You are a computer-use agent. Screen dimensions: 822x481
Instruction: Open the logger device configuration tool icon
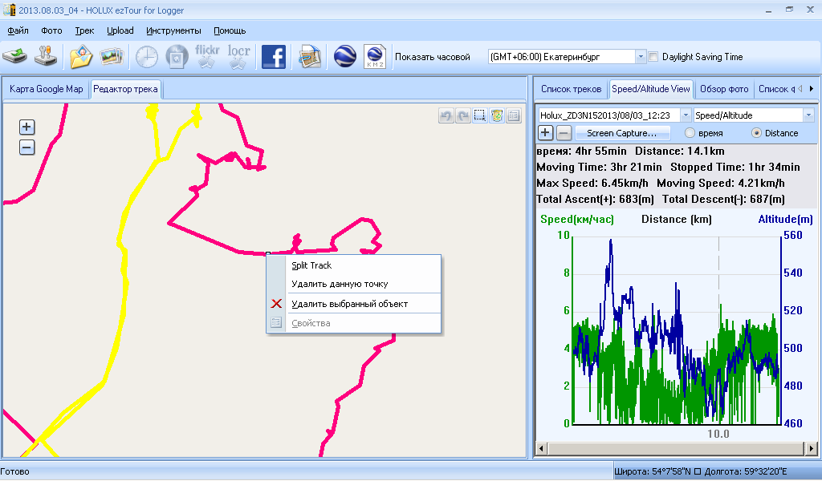pos(46,56)
